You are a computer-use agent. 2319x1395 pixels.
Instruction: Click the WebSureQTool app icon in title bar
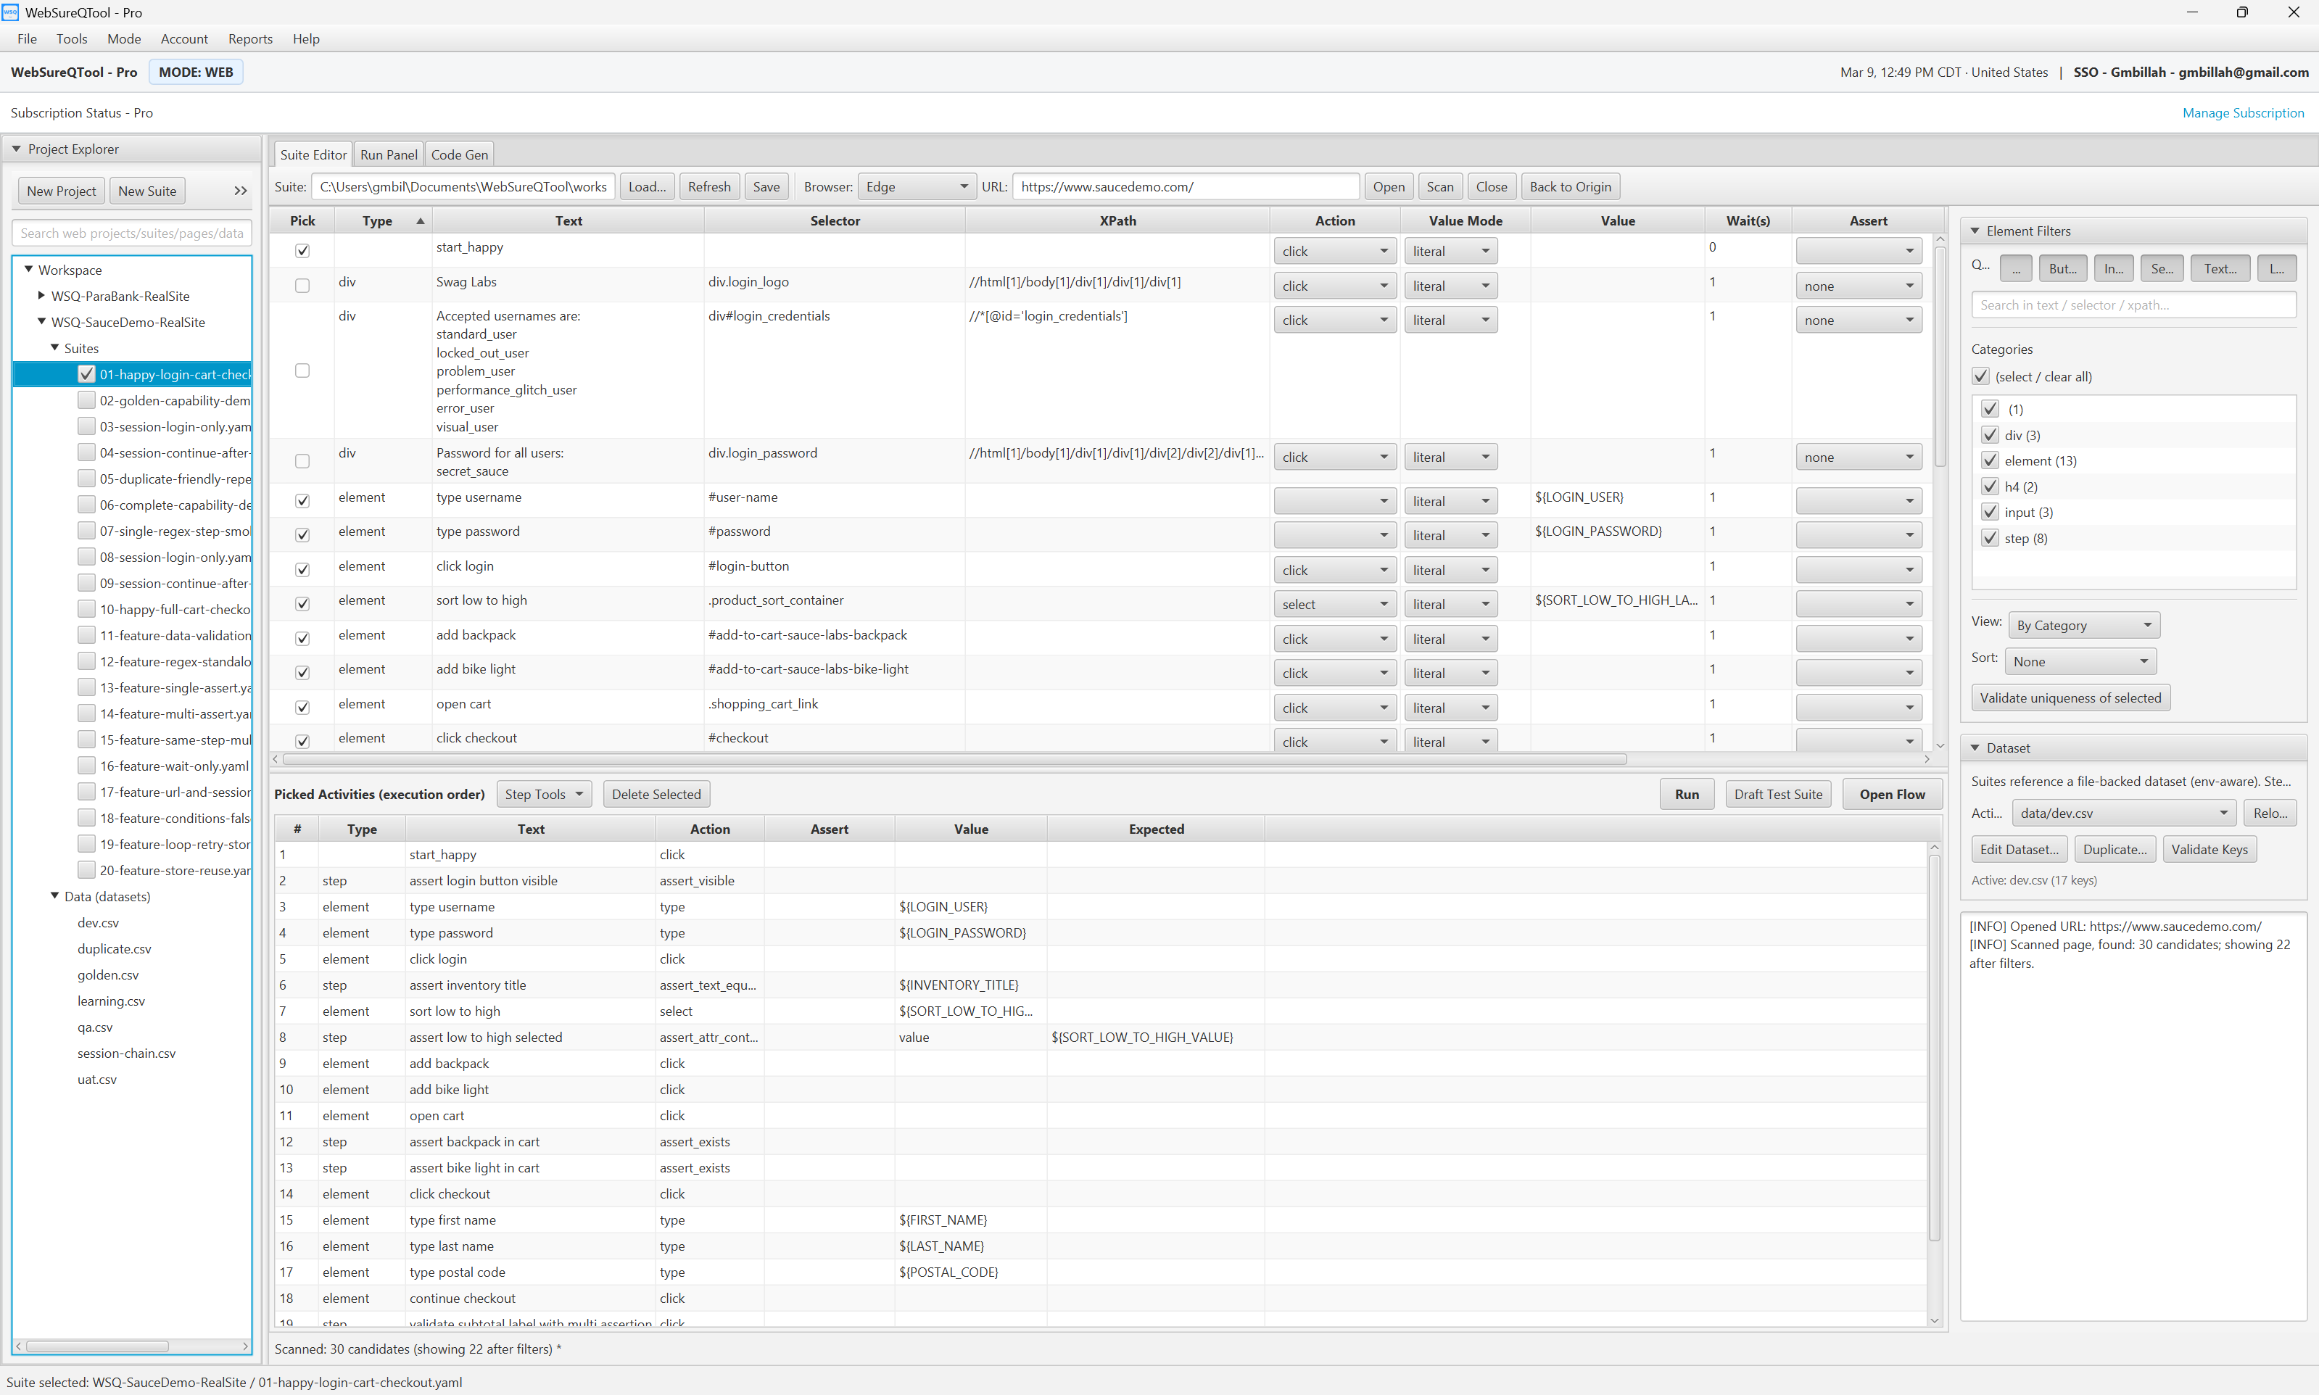10,12
